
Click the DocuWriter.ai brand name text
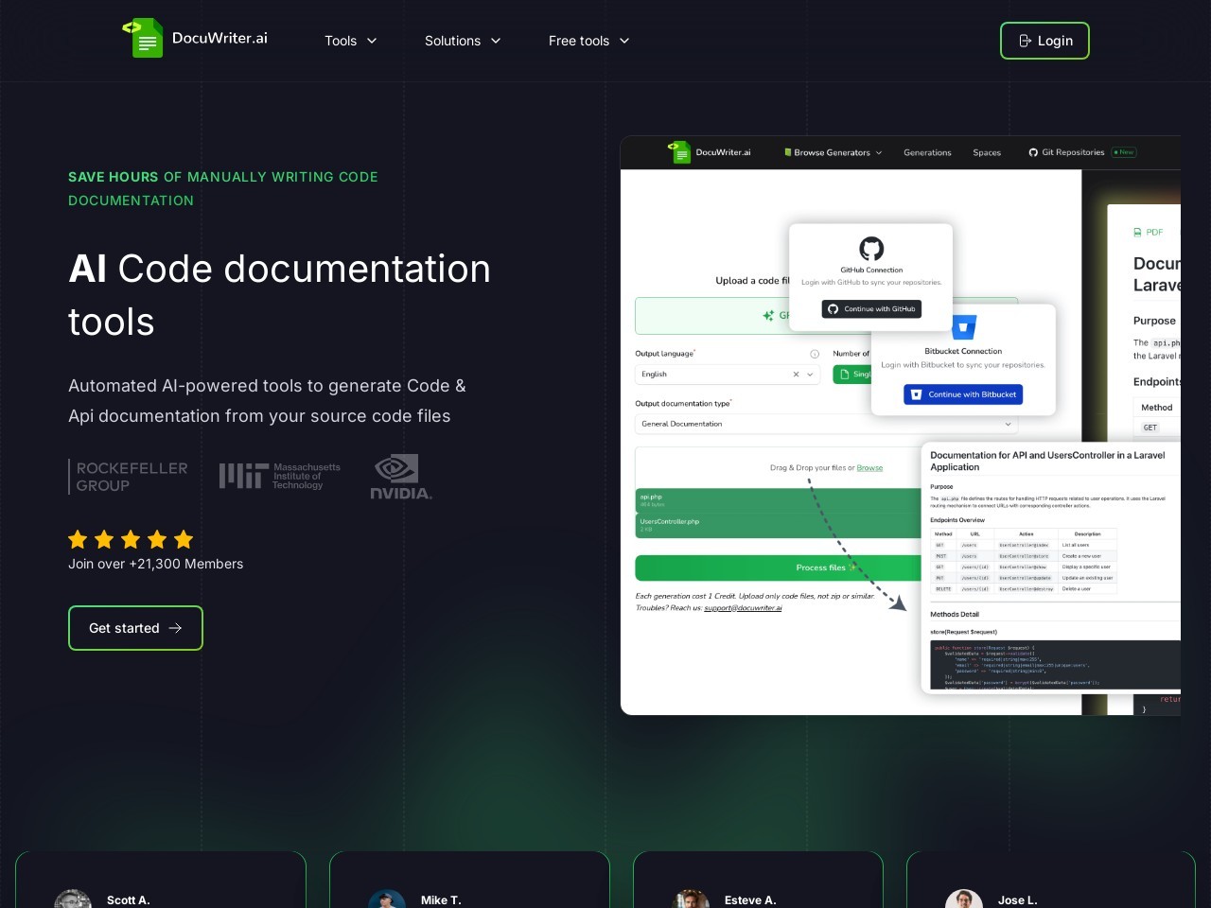tap(219, 38)
